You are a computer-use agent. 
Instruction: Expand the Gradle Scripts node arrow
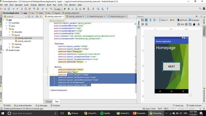[x=4, y=50]
